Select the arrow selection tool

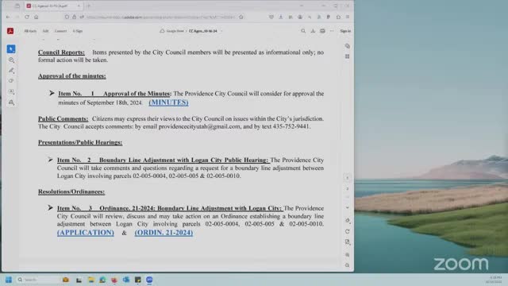coord(11,49)
